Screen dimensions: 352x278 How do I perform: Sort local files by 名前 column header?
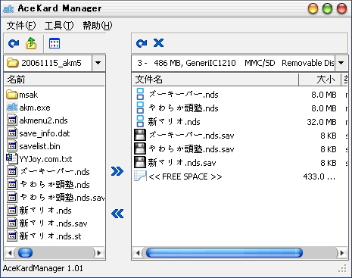55,80
